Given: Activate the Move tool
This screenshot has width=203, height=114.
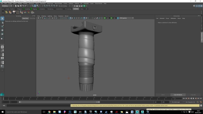Looking at the screenshot, I should click(x=2, y=30).
